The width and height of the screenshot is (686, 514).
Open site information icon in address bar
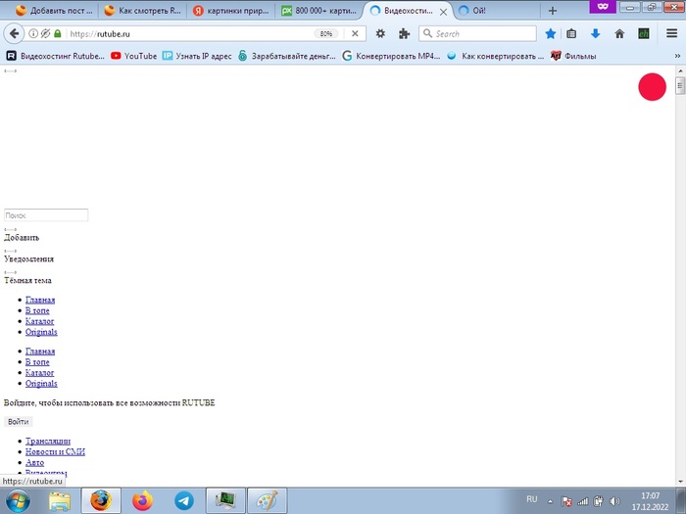(x=33, y=33)
